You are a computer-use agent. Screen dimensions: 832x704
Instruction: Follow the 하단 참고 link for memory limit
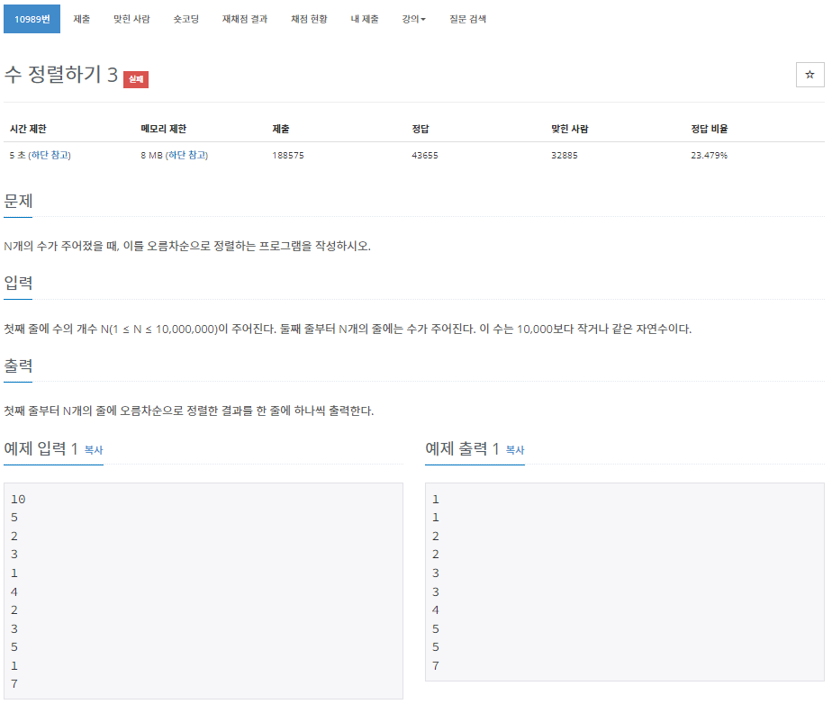[186, 155]
